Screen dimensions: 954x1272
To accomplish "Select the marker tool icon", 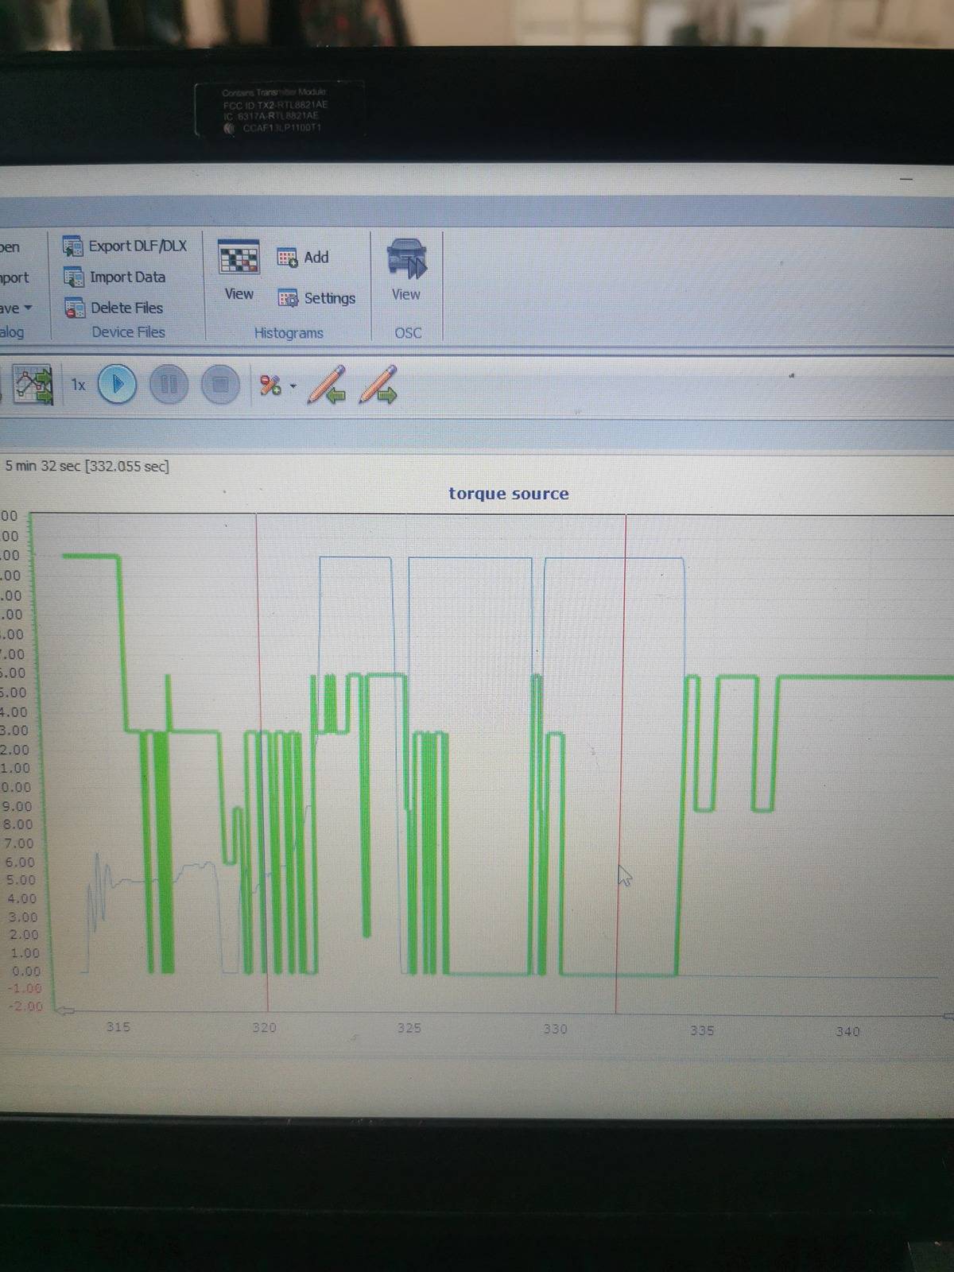I will (270, 386).
